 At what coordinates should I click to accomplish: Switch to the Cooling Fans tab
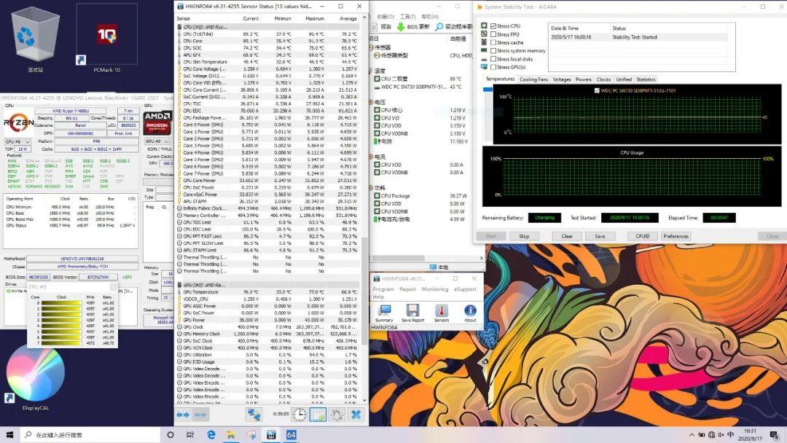tap(533, 79)
